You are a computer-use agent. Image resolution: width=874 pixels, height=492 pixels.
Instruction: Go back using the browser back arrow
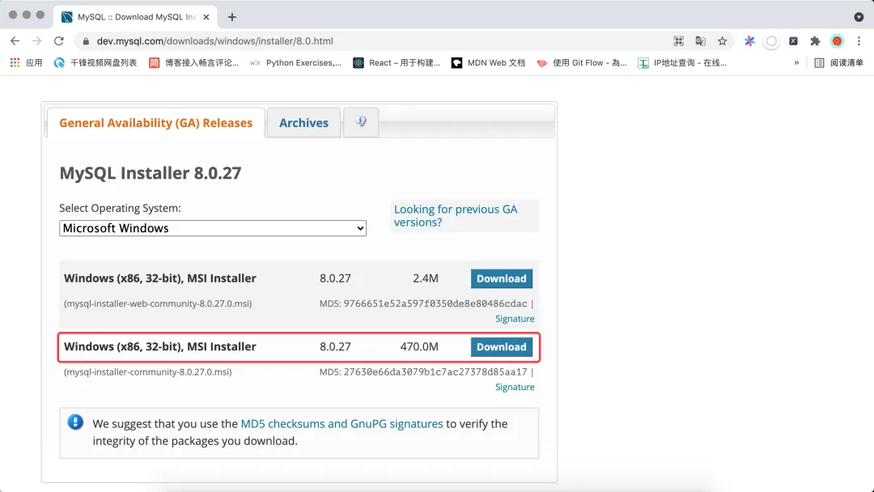[x=15, y=40]
